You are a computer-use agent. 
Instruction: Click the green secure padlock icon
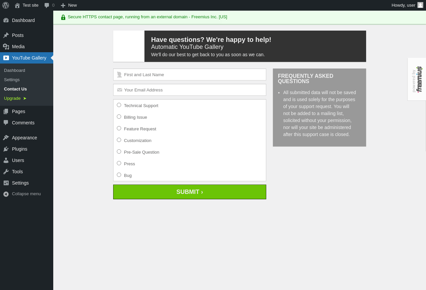click(63, 17)
